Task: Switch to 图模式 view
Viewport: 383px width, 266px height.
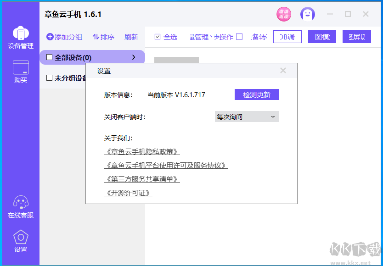Action: (322, 36)
